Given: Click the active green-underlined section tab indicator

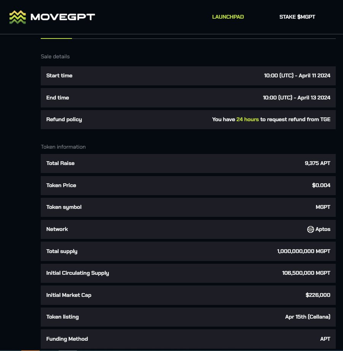Looking at the screenshot, I should 56,38.
